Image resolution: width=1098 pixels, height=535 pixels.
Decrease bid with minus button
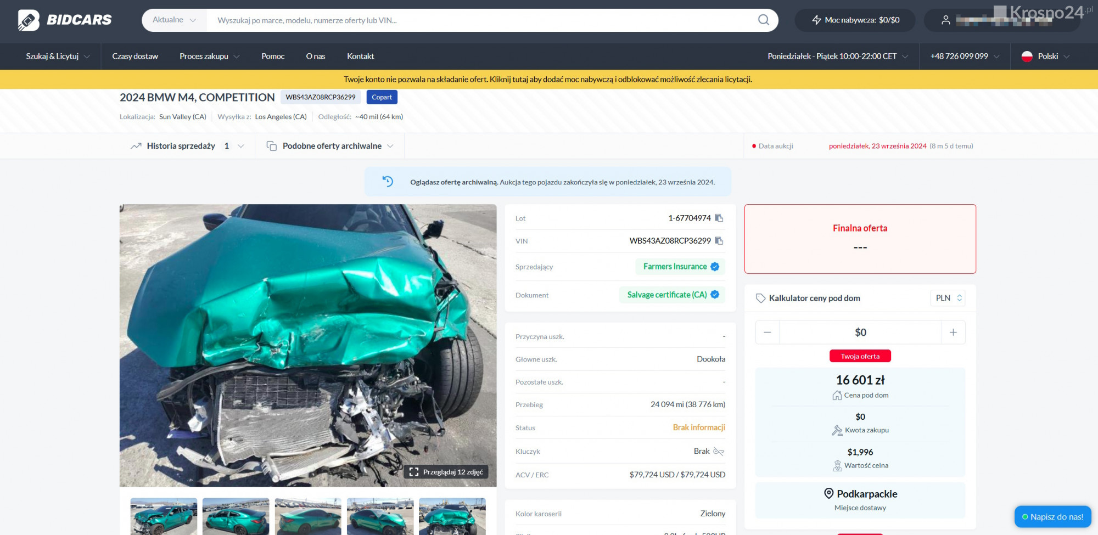coord(768,333)
